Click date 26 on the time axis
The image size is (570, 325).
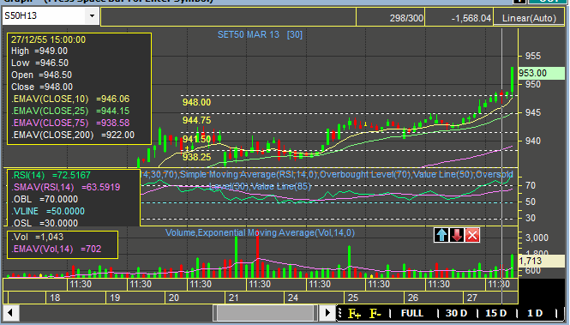pos(413,298)
